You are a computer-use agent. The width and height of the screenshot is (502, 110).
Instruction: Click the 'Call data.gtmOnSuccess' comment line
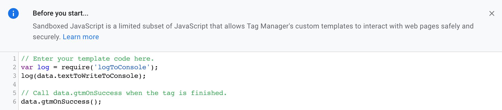124,93
